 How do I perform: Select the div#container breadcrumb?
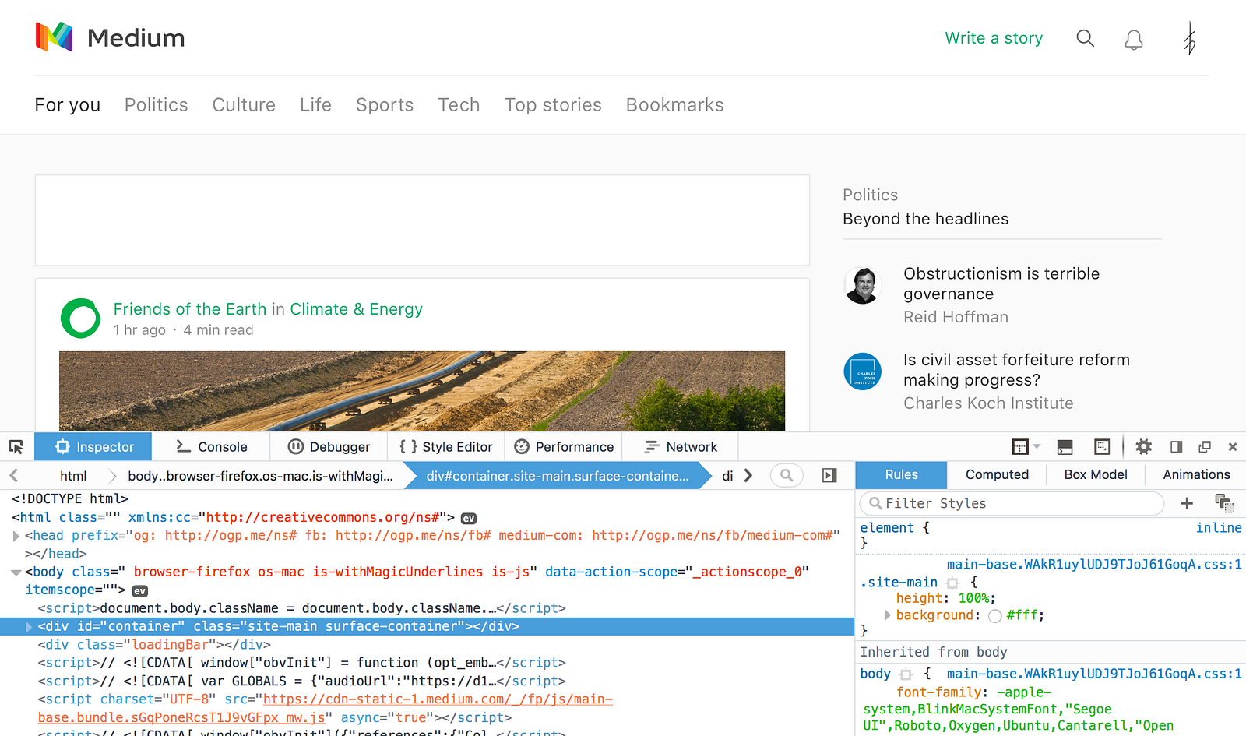558,476
